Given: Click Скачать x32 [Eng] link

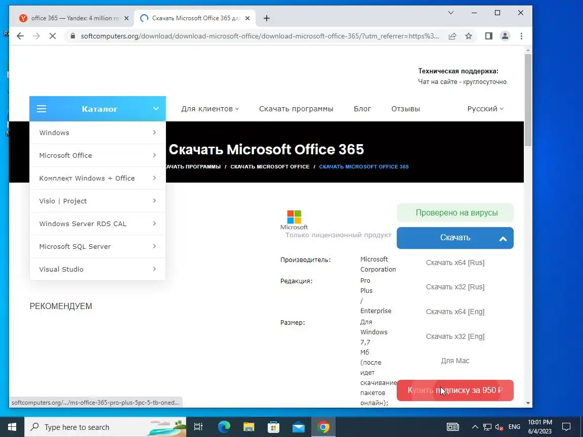Looking at the screenshot, I should pyautogui.click(x=455, y=336).
